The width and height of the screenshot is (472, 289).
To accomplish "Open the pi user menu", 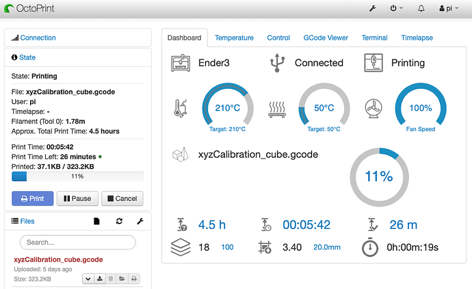I will point(449,8).
